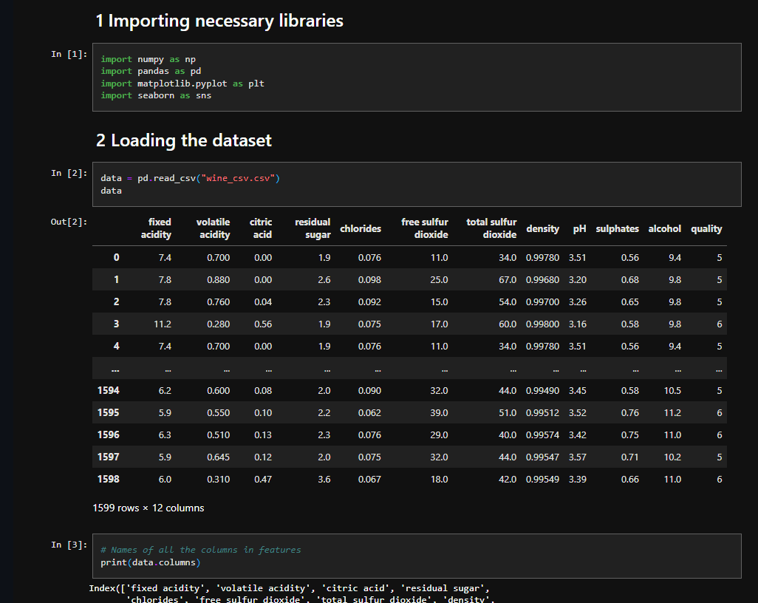Click the imports code cell In [1]

pos(417,78)
